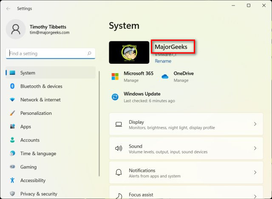Screen dimensions: 272x199
Task: Click 'Monitors, brightness, night light' description
Action: point(172,128)
